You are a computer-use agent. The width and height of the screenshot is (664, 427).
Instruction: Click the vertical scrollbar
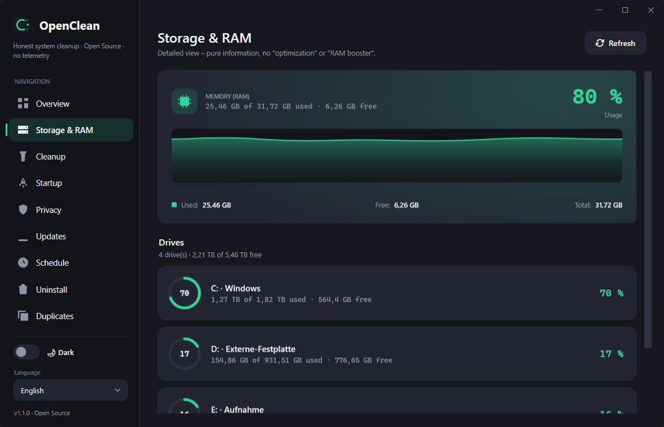pyautogui.click(x=648, y=209)
